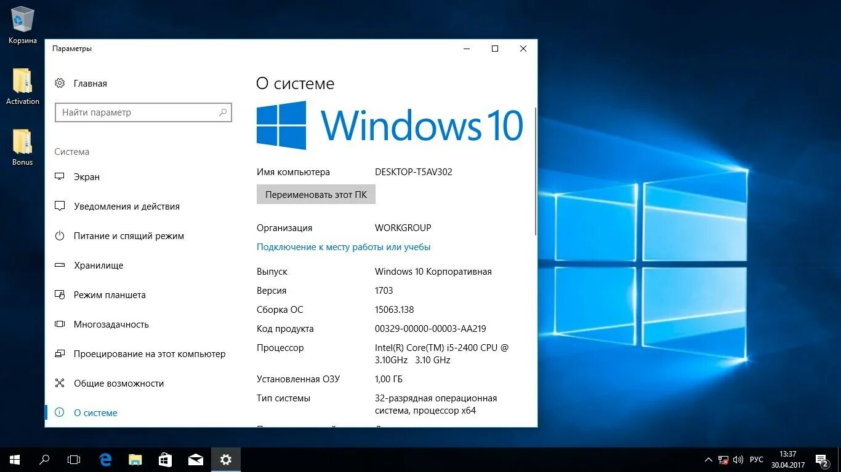Viewport: 841px width, 472px height.
Task: Open taskbar search magnifier
Action: tap(44, 459)
